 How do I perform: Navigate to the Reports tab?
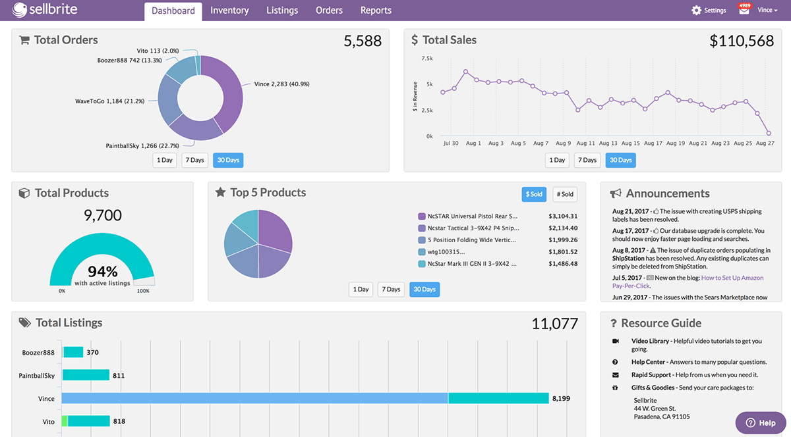(376, 11)
